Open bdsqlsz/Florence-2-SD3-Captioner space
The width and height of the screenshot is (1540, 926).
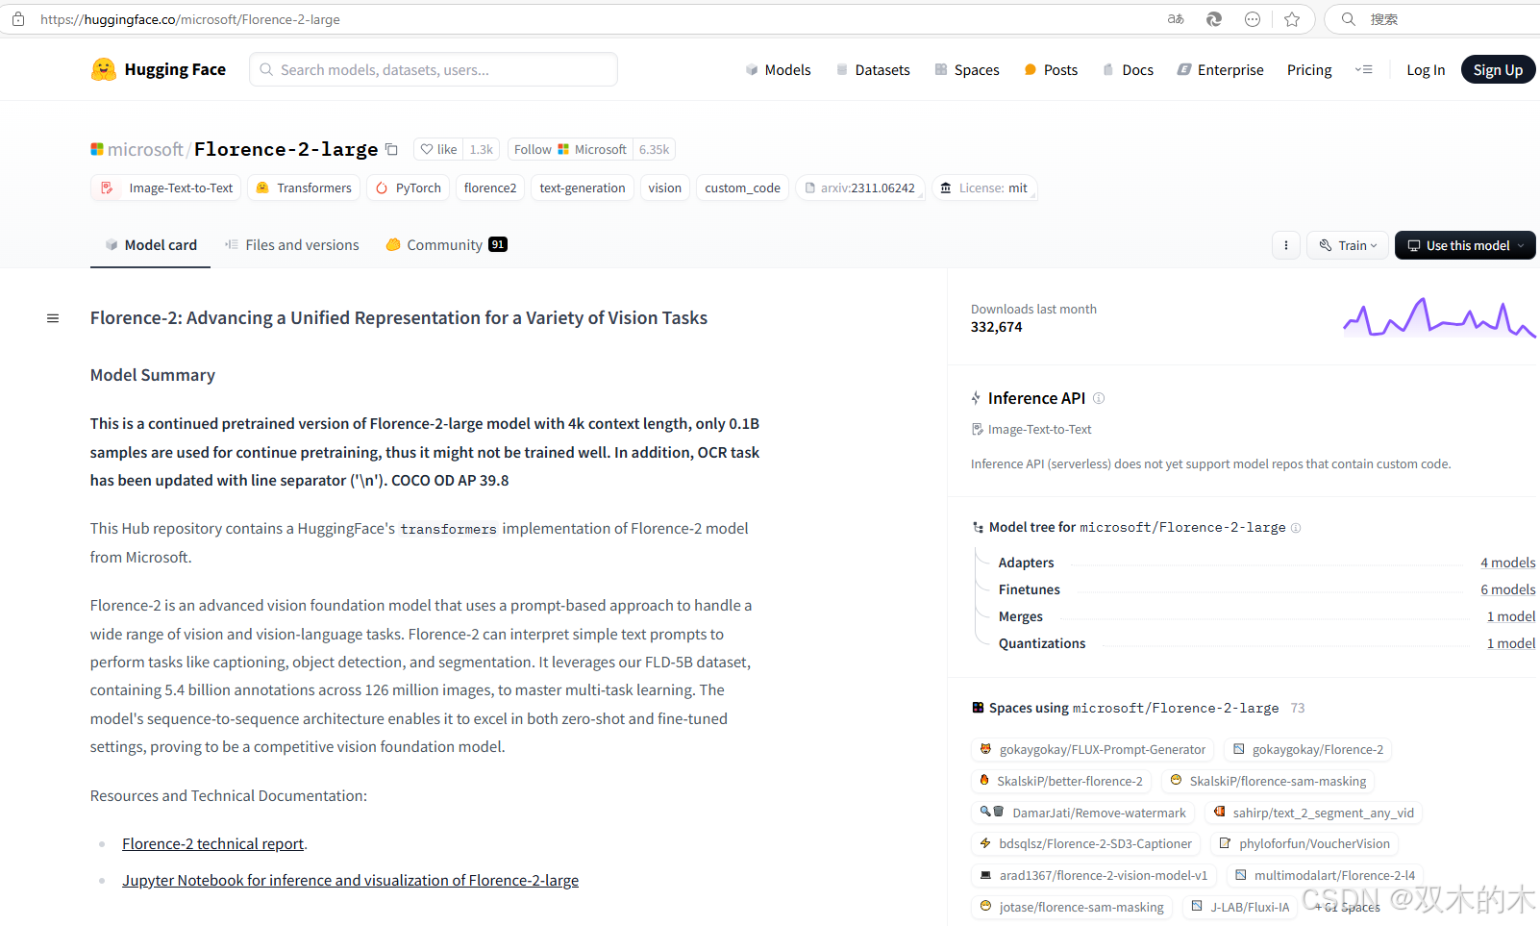coord(1086,843)
